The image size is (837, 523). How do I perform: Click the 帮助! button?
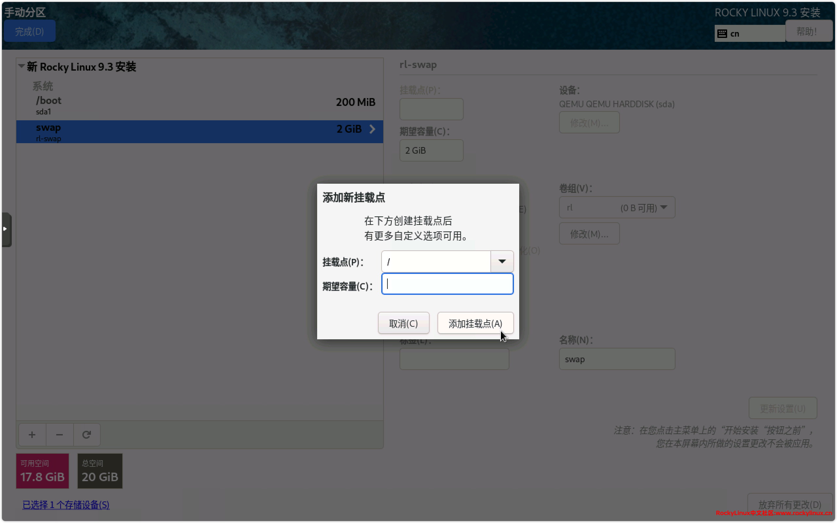coord(808,31)
